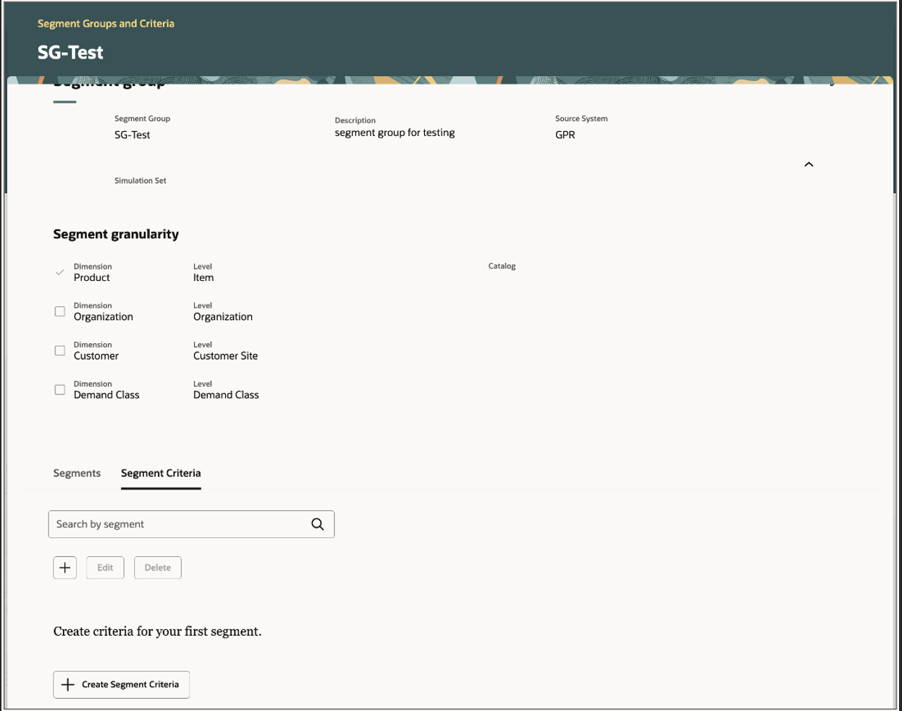Click the plus icon to add a segment criteria

coord(64,567)
